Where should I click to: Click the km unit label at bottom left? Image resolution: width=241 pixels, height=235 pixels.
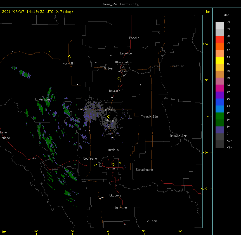[4, 232]
